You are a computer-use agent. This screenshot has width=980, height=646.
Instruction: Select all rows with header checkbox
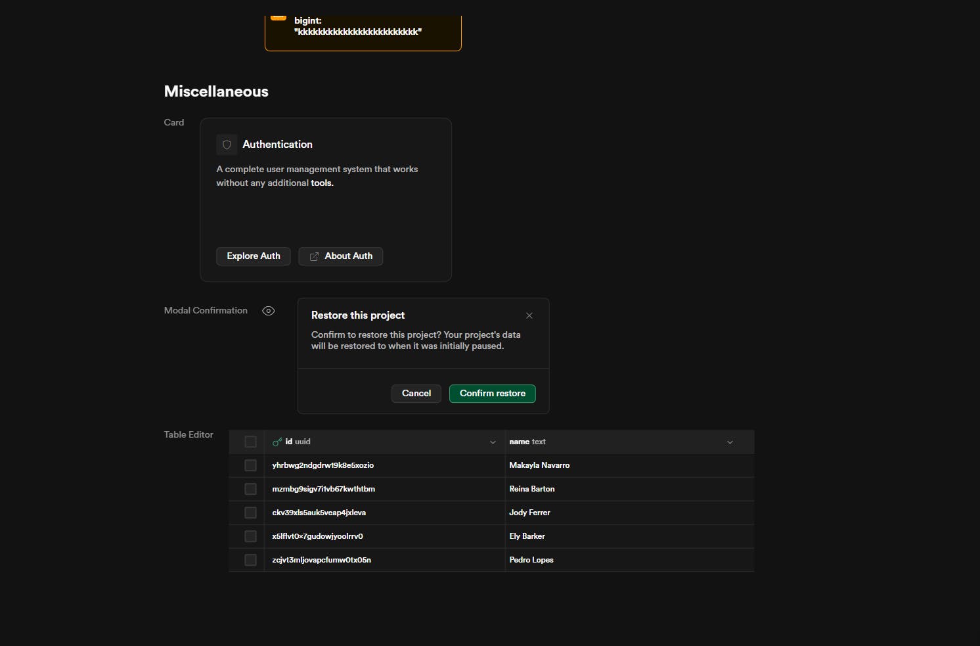[250, 442]
